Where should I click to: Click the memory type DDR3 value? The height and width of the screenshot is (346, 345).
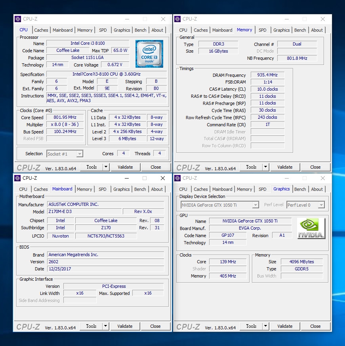tap(219, 44)
